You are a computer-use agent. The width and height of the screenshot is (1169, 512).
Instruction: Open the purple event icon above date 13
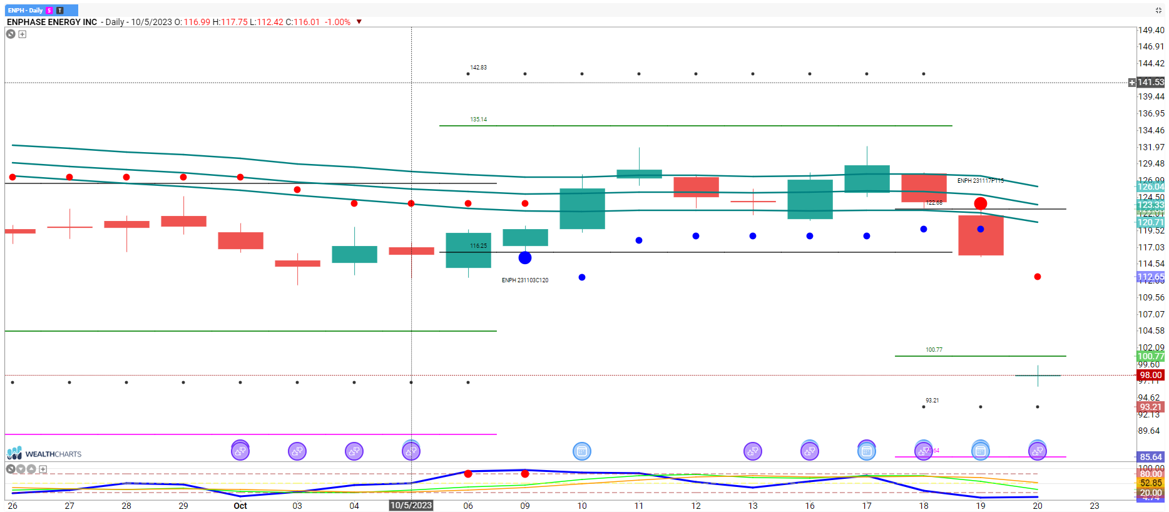(753, 451)
